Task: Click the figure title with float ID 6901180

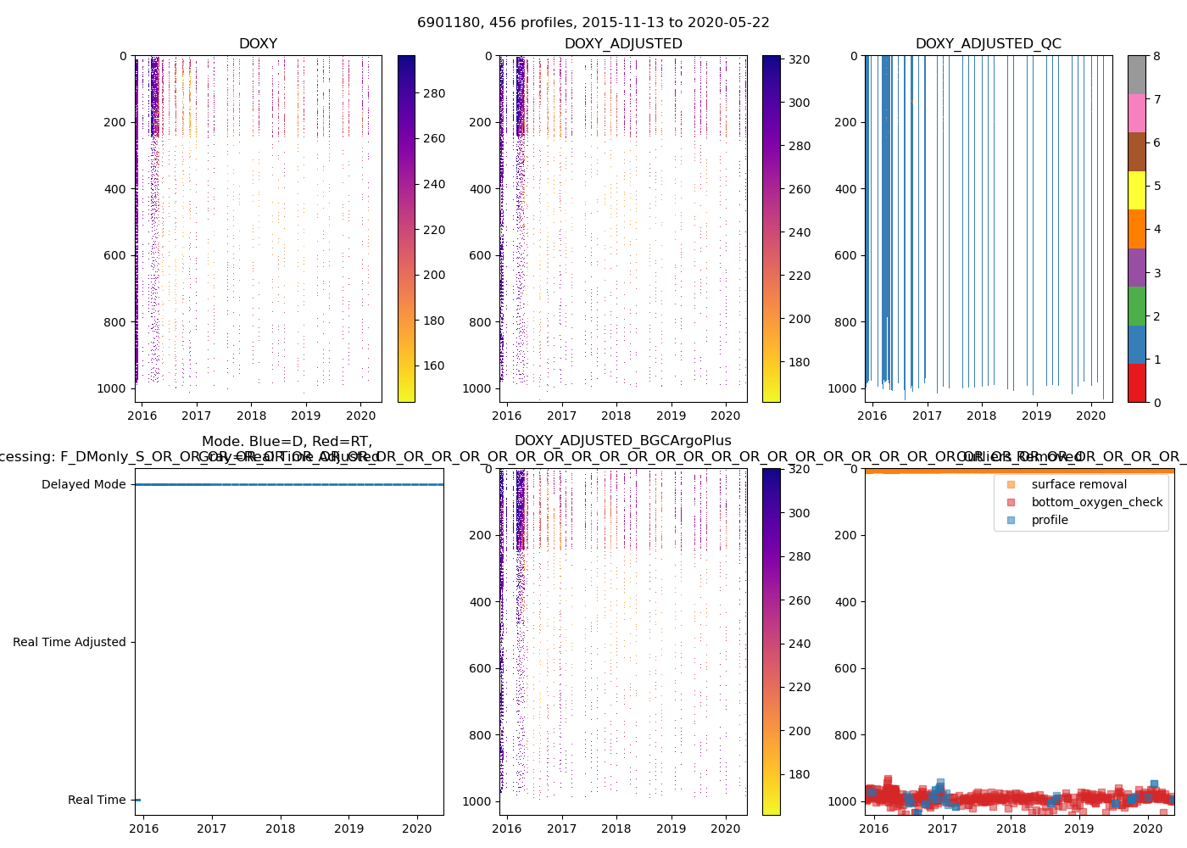Action: point(593,23)
